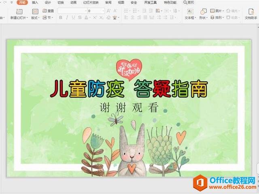Expand the 版式 layout dropdown
Screen dimensions: 259x194
[38, 18]
